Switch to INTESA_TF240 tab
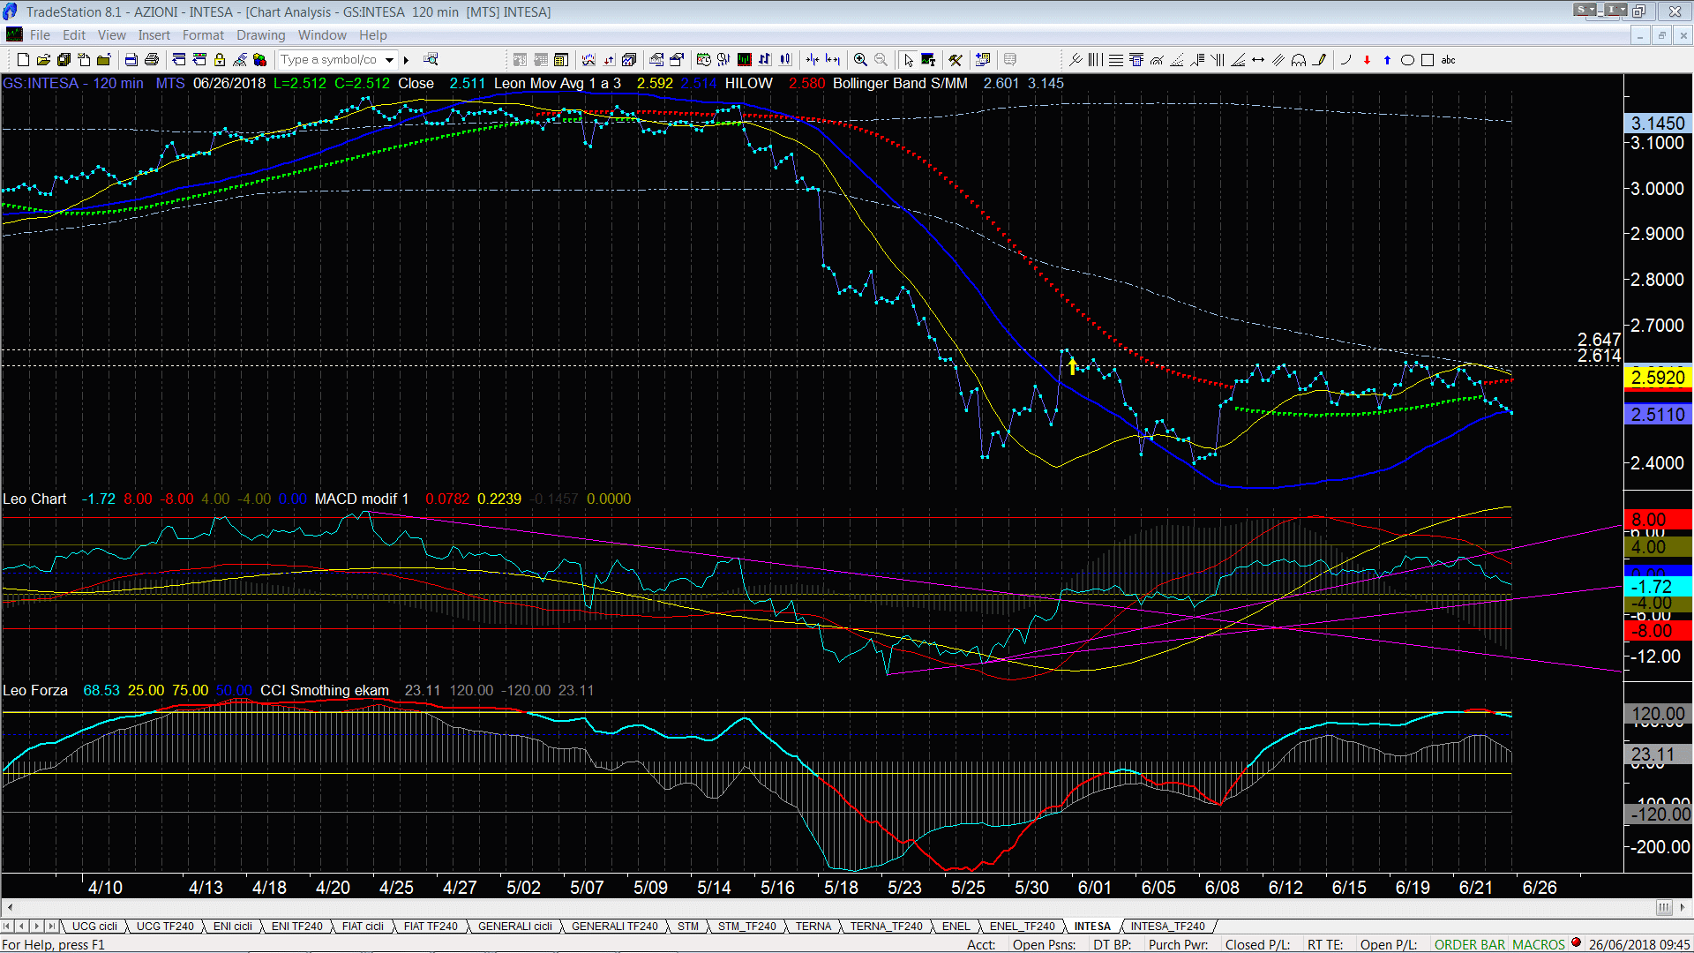The height and width of the screenshot is (953, 1694). (x=1167, y=927)
